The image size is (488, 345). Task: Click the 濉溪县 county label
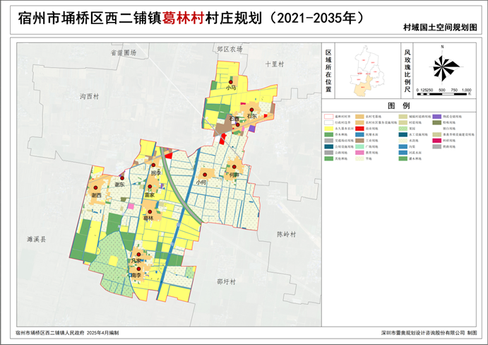tap(35, 240)
